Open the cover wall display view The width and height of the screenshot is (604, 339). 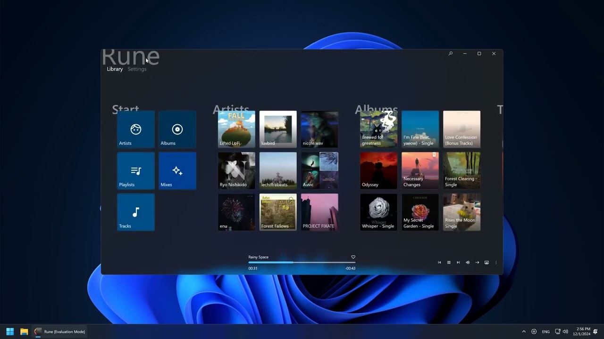(487, 263)
